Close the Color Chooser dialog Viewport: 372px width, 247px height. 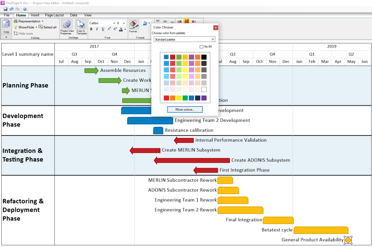click(216, 28)
